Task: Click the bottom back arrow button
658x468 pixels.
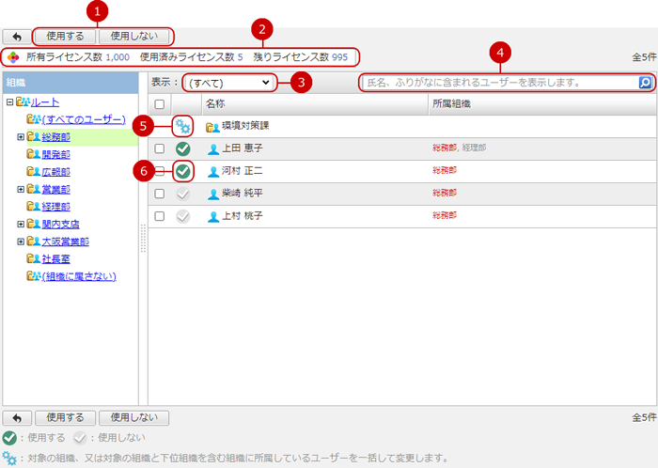Action: (x=17, y=417)
